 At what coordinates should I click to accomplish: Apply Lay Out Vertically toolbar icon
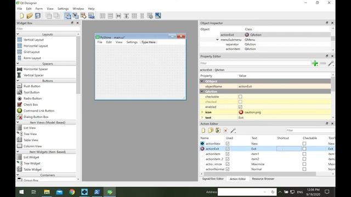pos(110,16)
